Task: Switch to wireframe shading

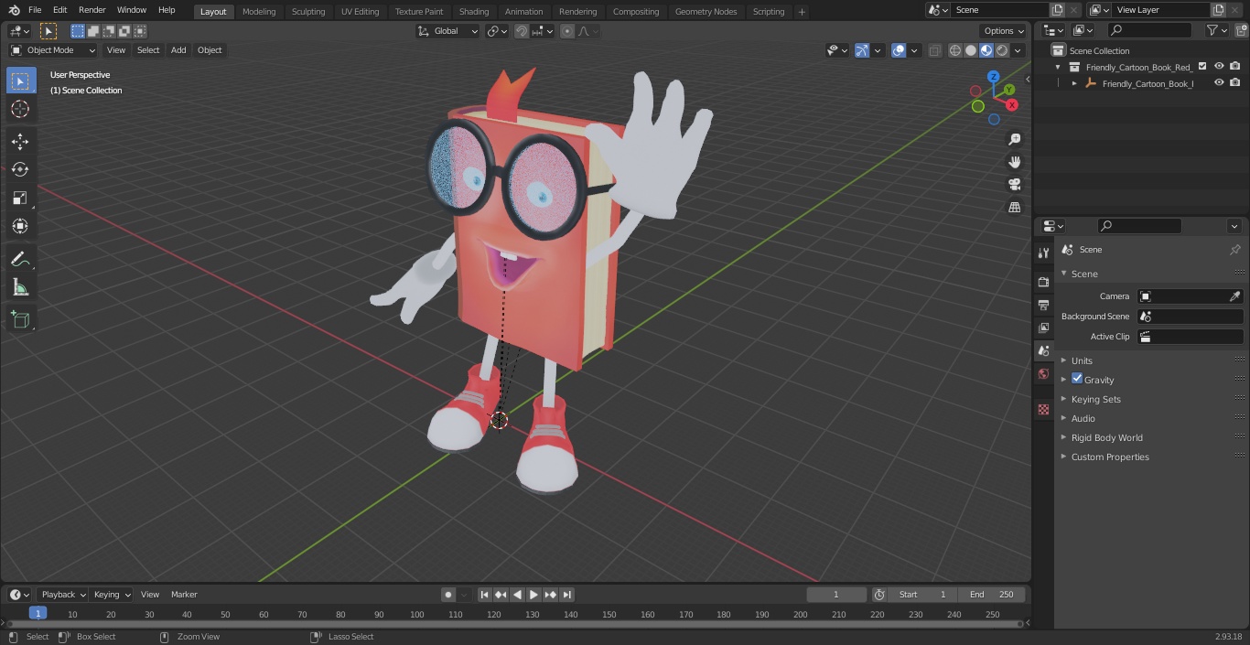Action: coord(955,50)
